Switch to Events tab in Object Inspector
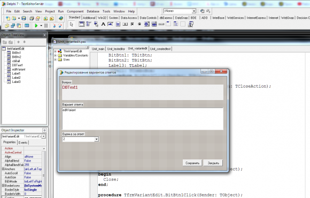The image size is (310, 198). tap(23, 142)
